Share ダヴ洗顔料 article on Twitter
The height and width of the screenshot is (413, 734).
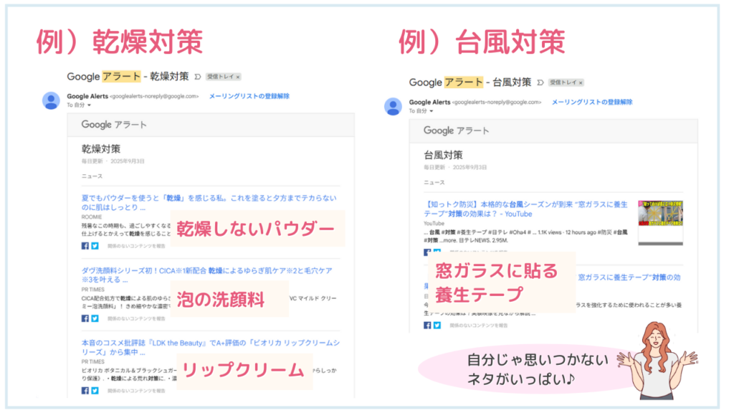[x=95, y=318]
